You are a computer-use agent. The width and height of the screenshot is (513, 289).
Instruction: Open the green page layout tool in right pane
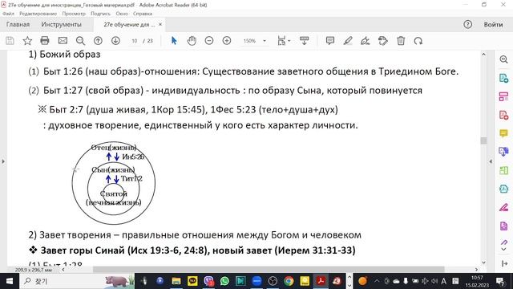[503, 170]
